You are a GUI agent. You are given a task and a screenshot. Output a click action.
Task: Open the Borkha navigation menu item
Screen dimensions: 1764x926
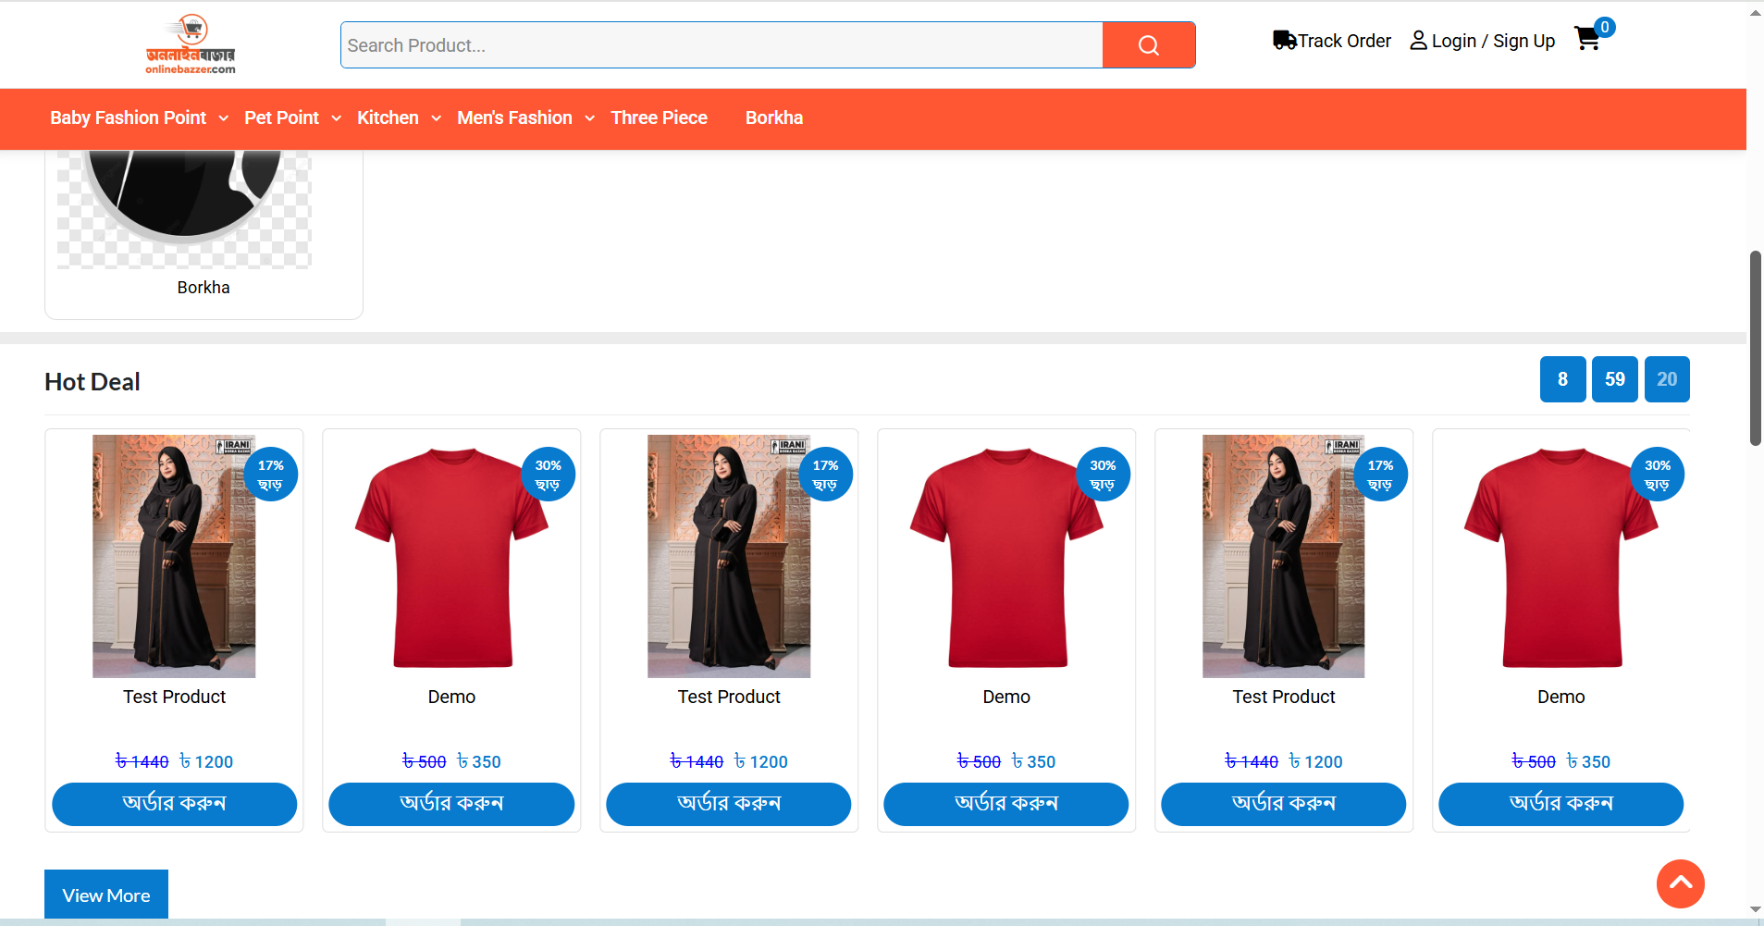[x=773, y=117]
